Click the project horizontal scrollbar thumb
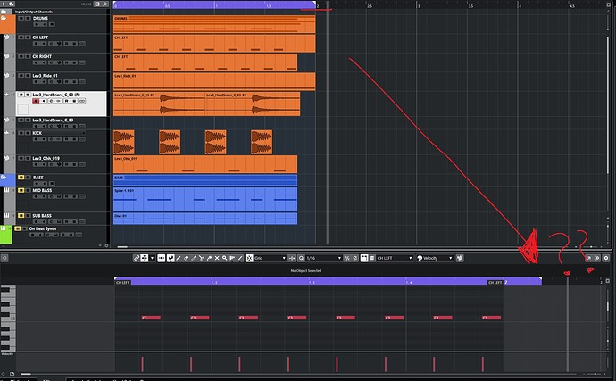The width and height of the screenshot is (616, 381). 122,247
